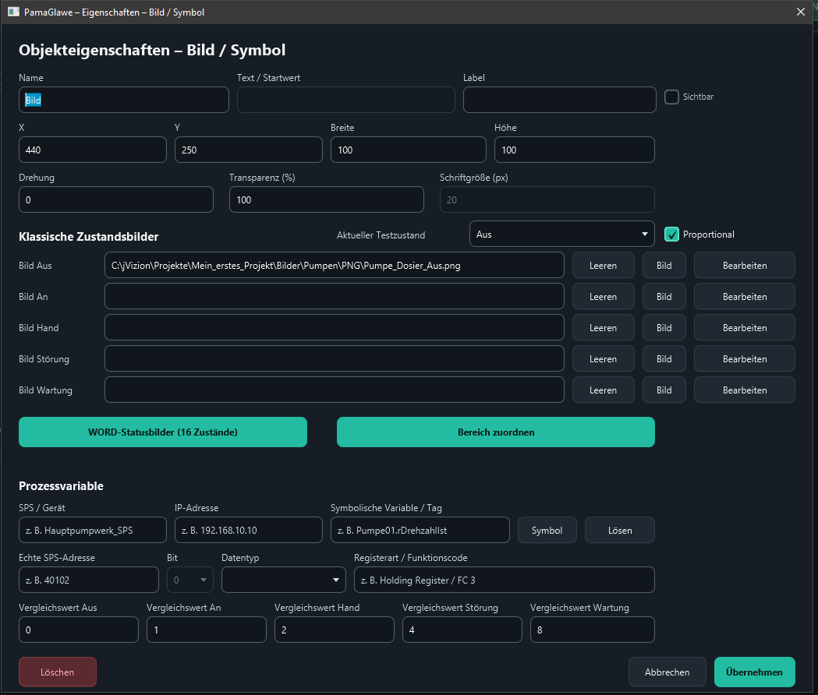Click Bearbeiten for Bild An
Screen dimensions: 818x695
pyautogui.click(x=745, y=297)
